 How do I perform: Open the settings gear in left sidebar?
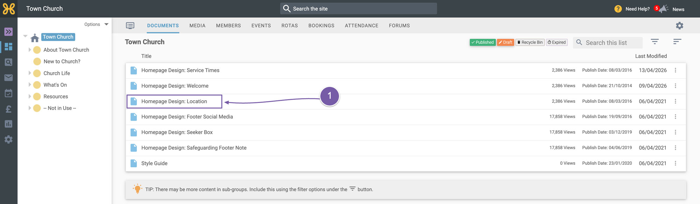coord(9,139)
